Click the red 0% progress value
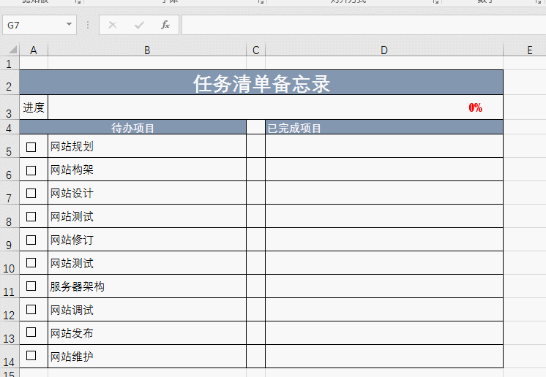Image resolution: width=546 pixels, height=377 pixels. (x=475, y=107)
